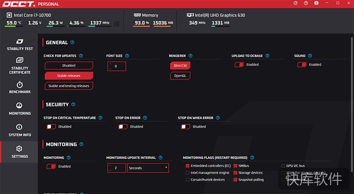Select Disabled update check option
Screen dimensions: 354x194
tap(69, 66)
